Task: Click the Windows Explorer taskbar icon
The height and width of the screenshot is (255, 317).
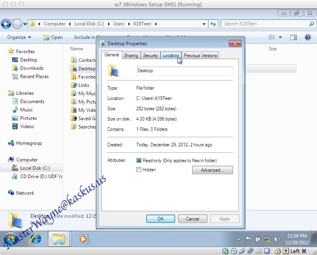Action: [x=59, y=239]
